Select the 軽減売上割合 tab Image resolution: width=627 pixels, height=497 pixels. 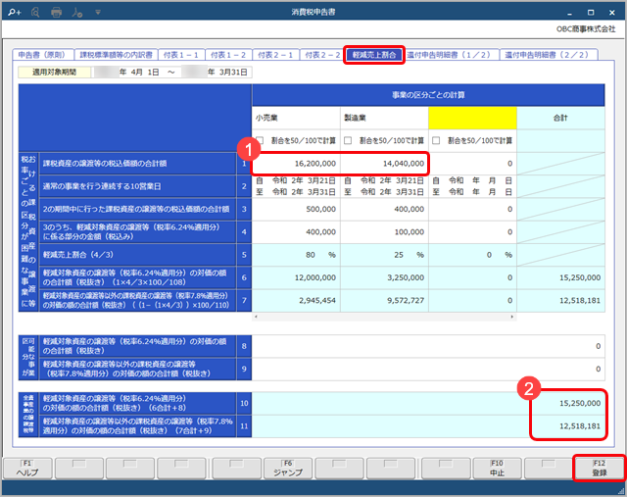pyautogui.click(x=374, y=55)
